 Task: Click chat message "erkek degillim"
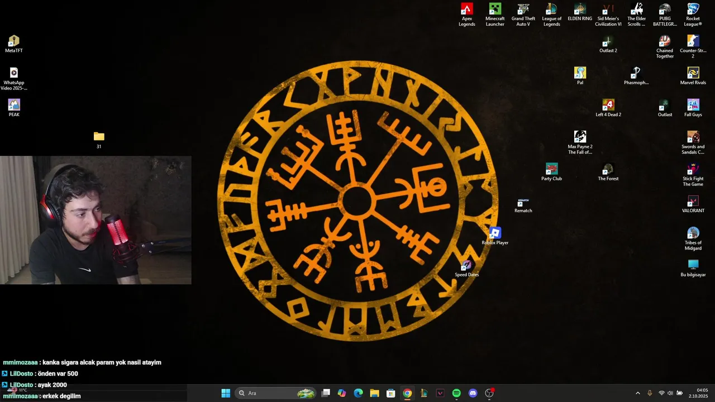61,396
